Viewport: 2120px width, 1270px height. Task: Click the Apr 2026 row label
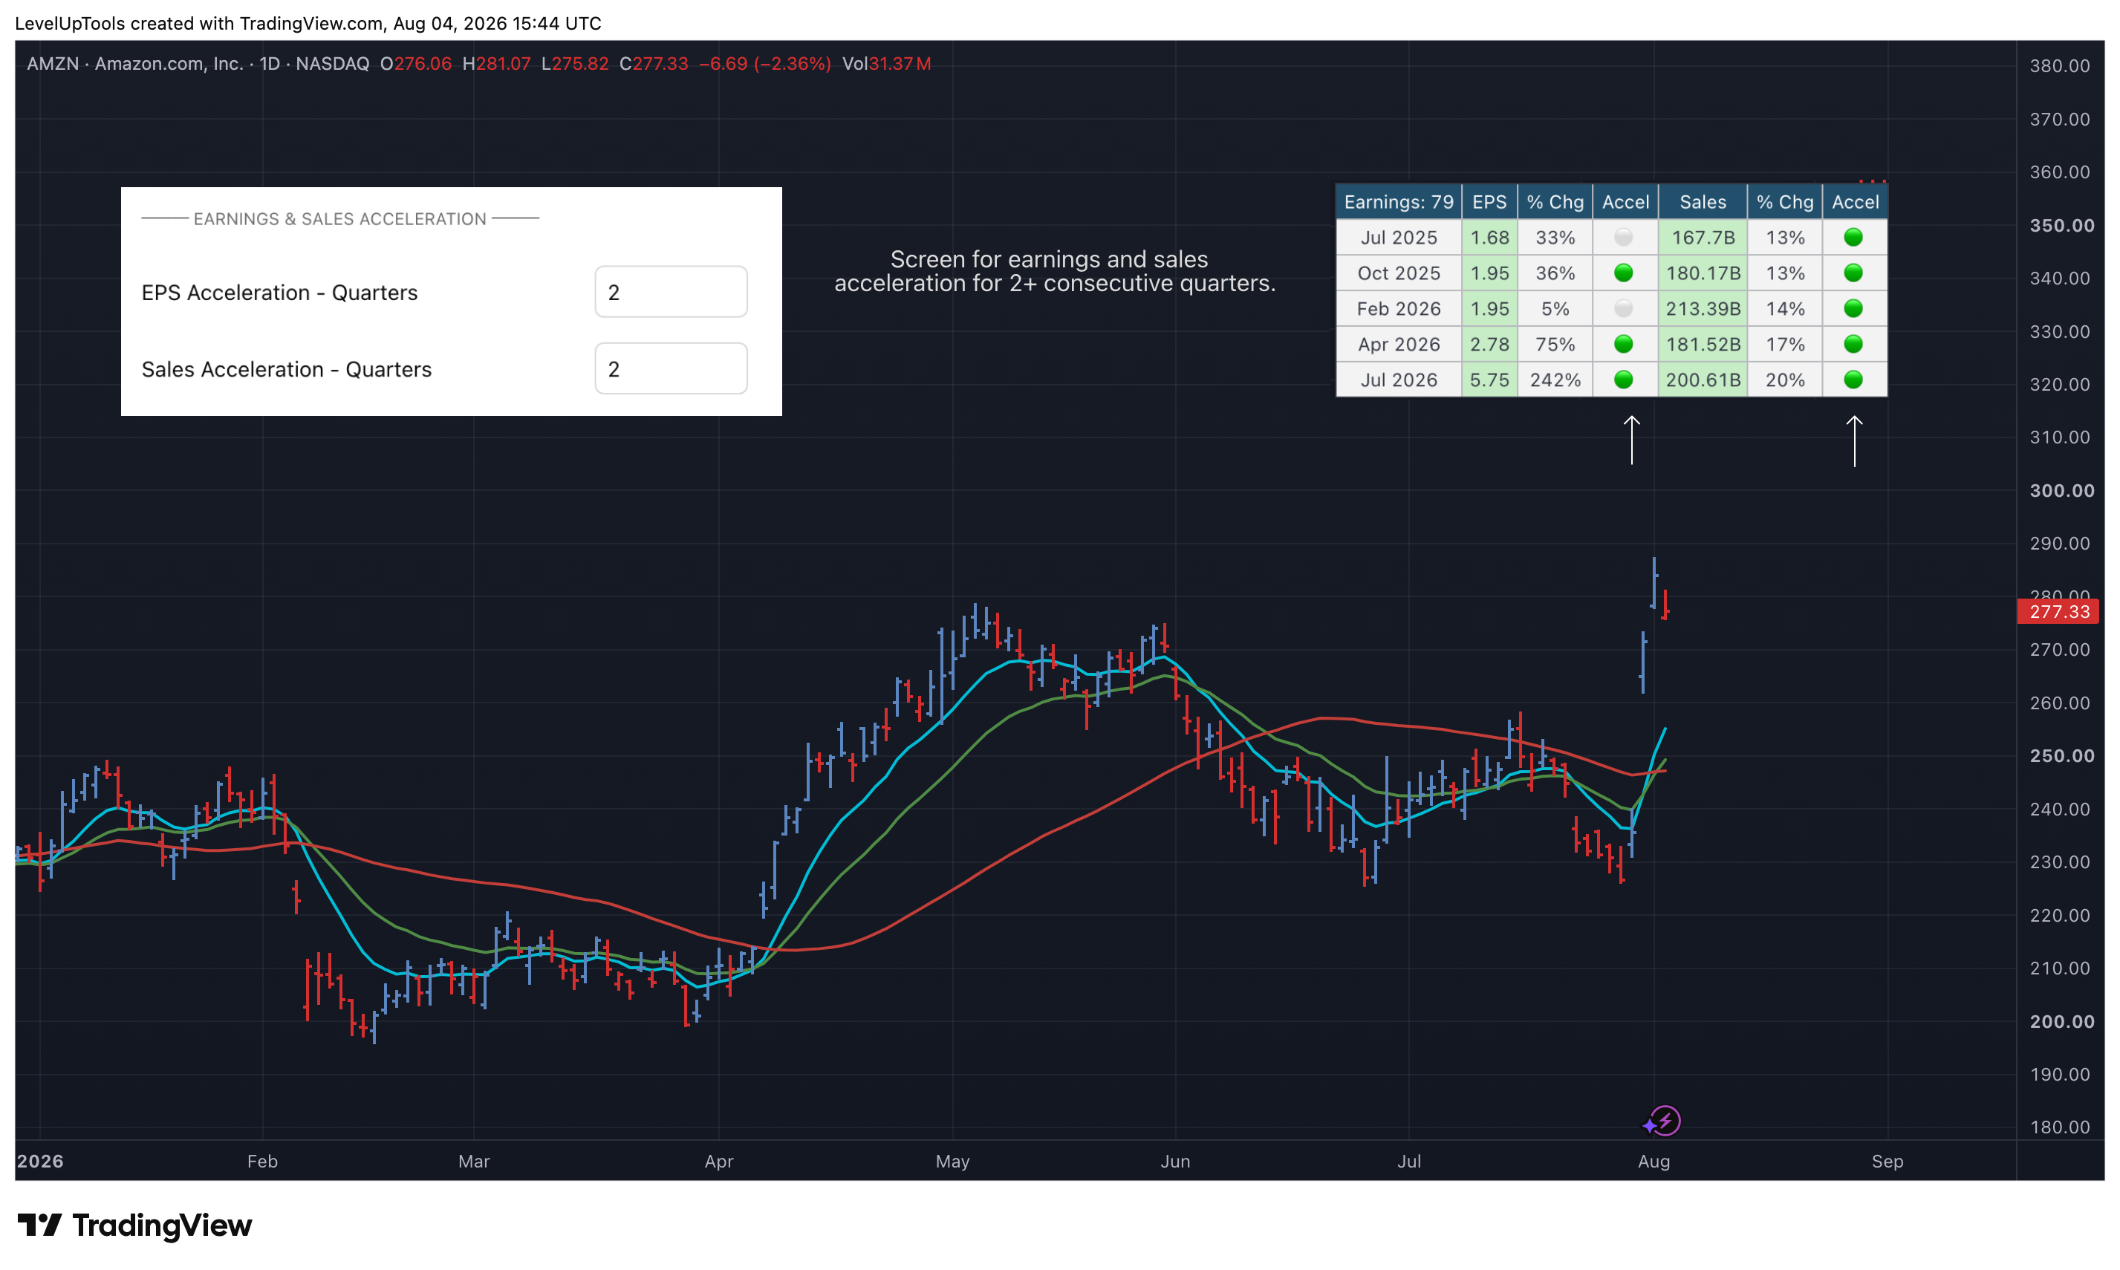coord(1399,344)
